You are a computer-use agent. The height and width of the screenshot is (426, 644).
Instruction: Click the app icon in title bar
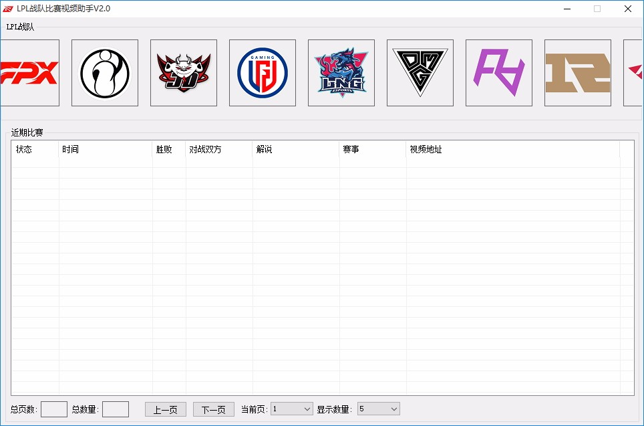[8, 9]
